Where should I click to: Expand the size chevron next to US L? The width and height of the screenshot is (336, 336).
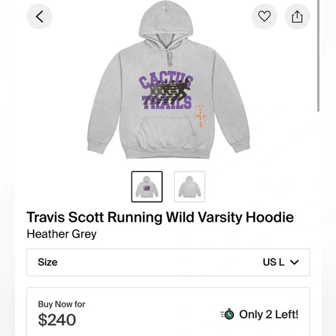point(294,262)
